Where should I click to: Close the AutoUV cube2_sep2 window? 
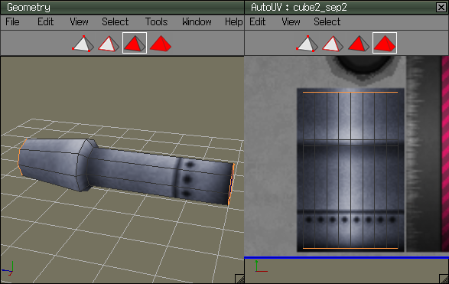coord(441,7)
